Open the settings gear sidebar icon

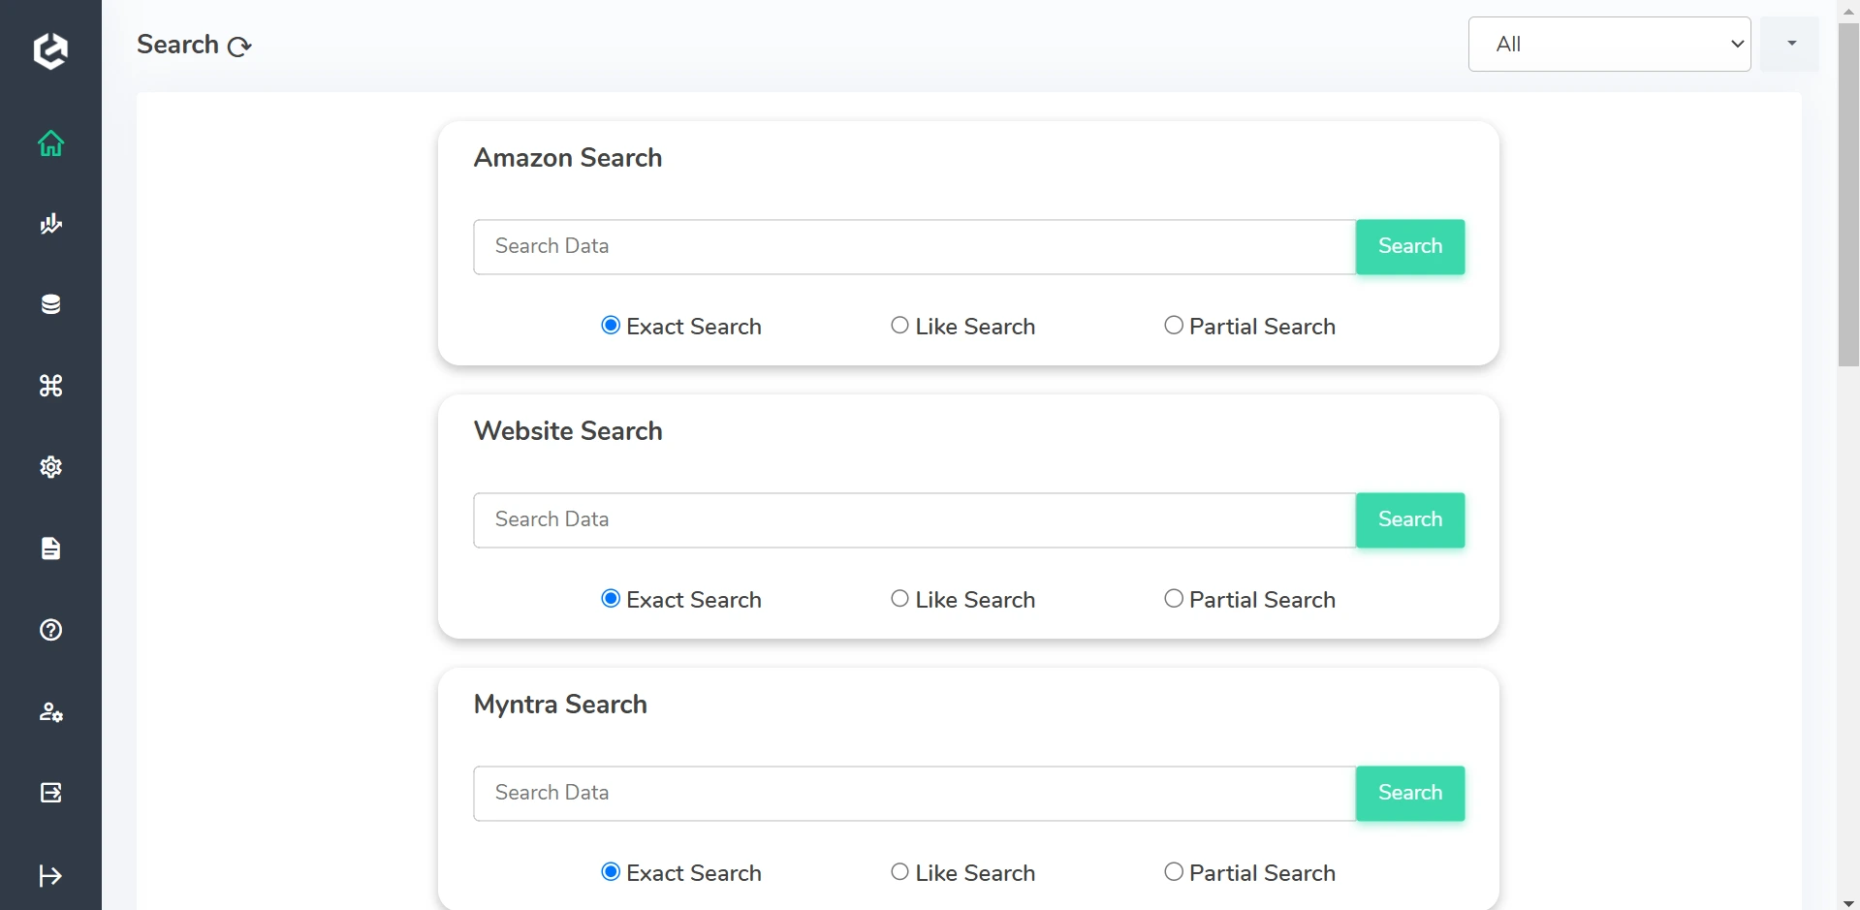[50, 467]
